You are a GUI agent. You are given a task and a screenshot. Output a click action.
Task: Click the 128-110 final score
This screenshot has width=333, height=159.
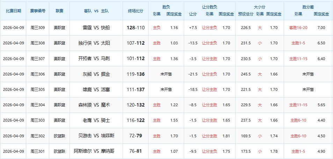tap(136, 28)
